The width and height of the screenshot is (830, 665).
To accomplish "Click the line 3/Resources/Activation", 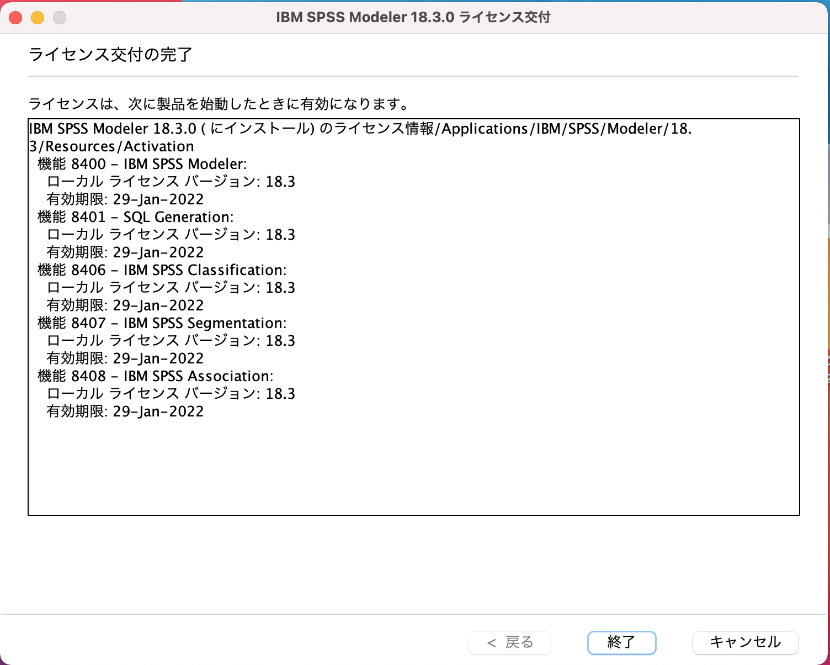I will 111,146.
